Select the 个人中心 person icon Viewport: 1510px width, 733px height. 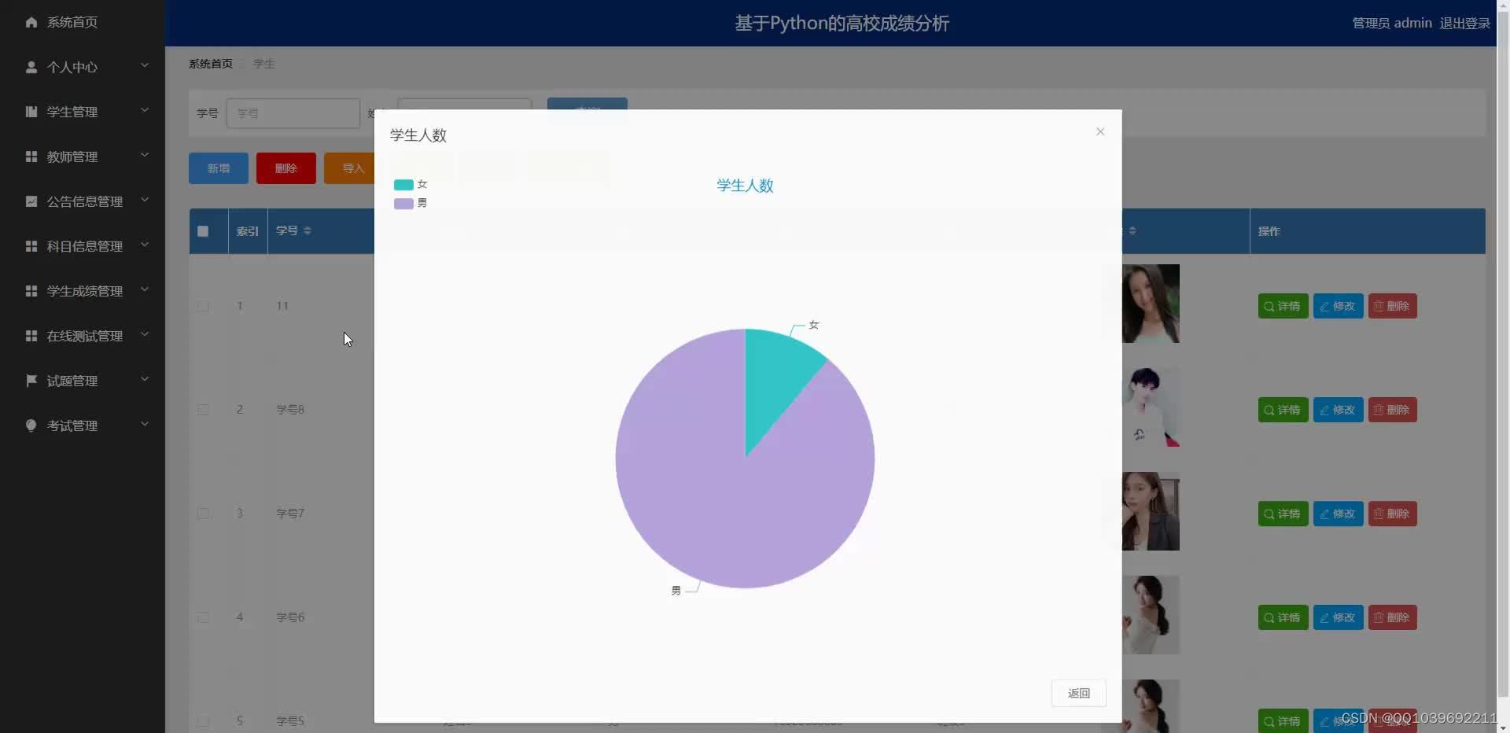31,67
